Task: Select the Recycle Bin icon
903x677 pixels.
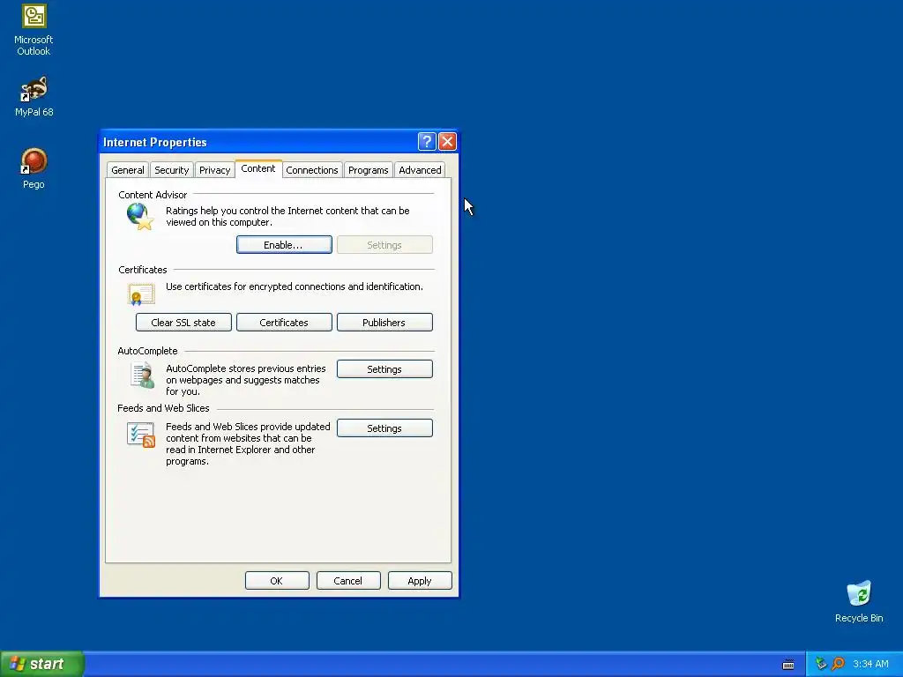Action: coord(859,602)
